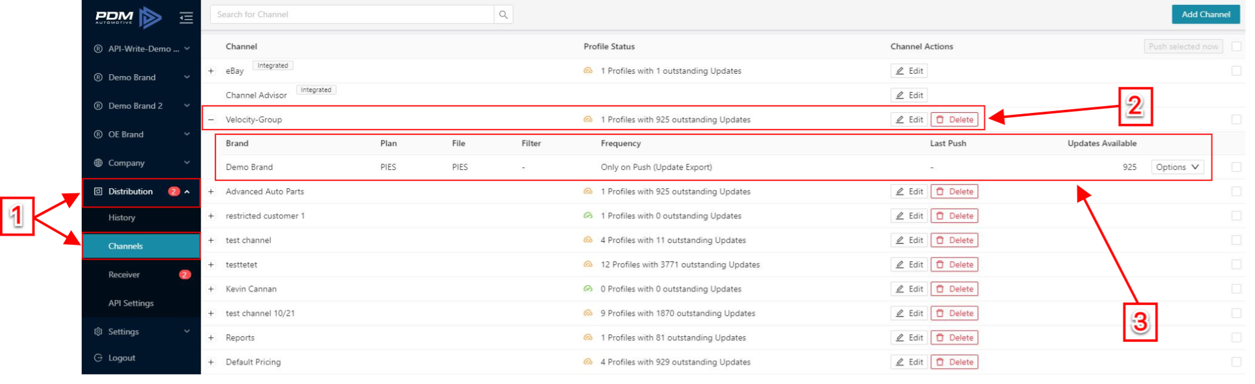Check the Velocity-Group channel checkbox

click(x=1237, y=119)
